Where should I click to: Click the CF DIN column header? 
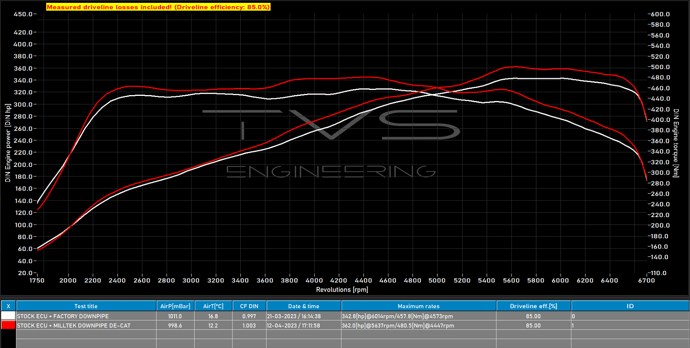pyautogui.click(x=249, y=306)
